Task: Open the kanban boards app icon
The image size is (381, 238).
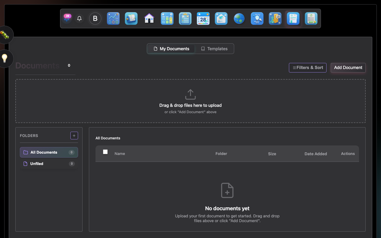Action: tap(167, 19)
